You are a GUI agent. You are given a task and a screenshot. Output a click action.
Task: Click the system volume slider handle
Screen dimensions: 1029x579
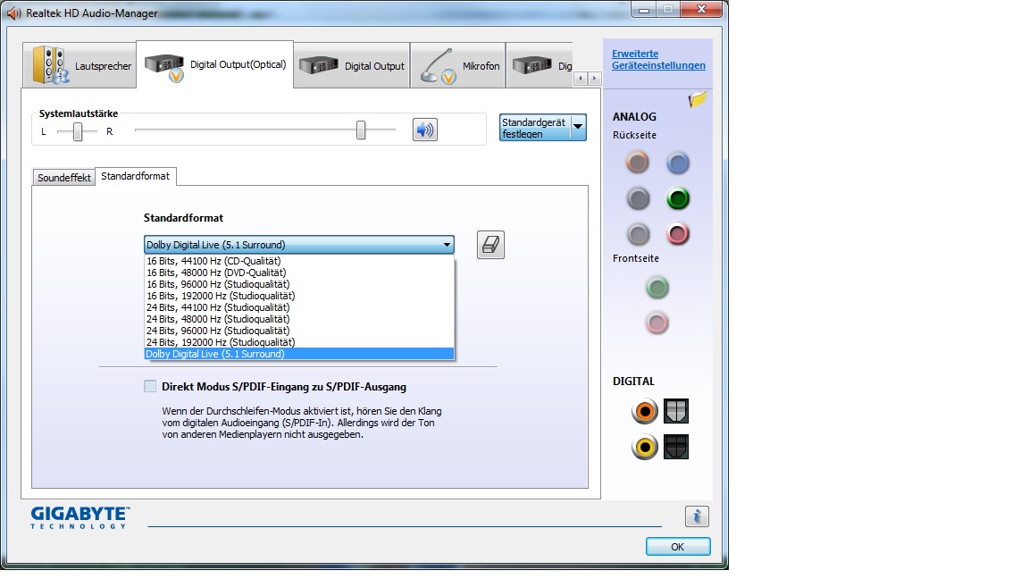coord(360,130)
